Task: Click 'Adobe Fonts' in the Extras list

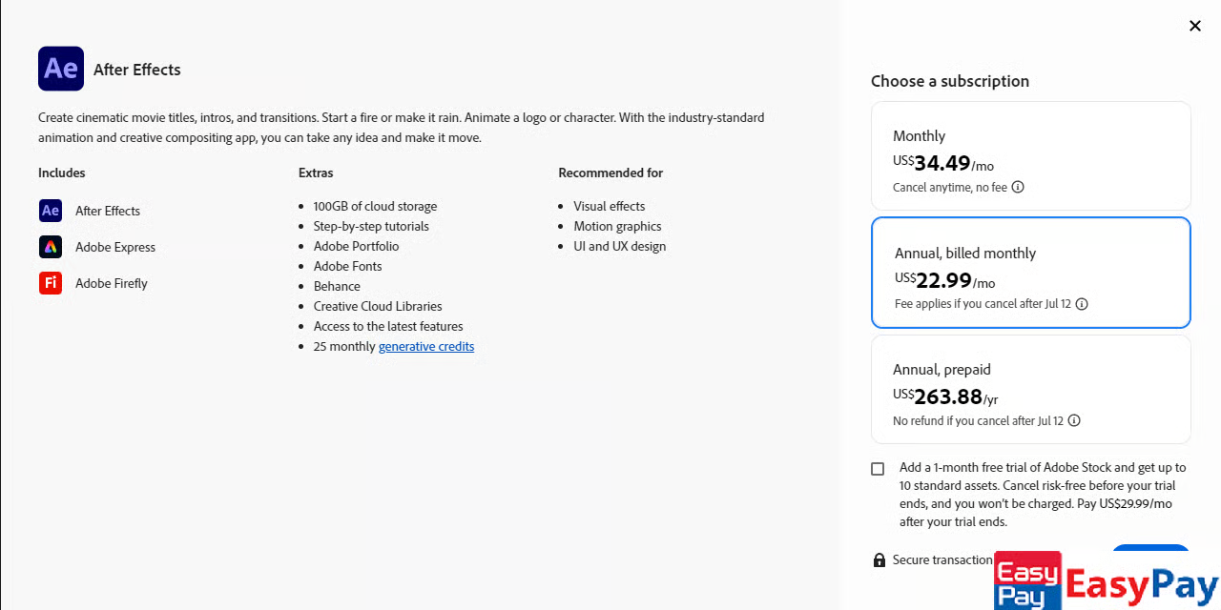Action: click(348, 266)
